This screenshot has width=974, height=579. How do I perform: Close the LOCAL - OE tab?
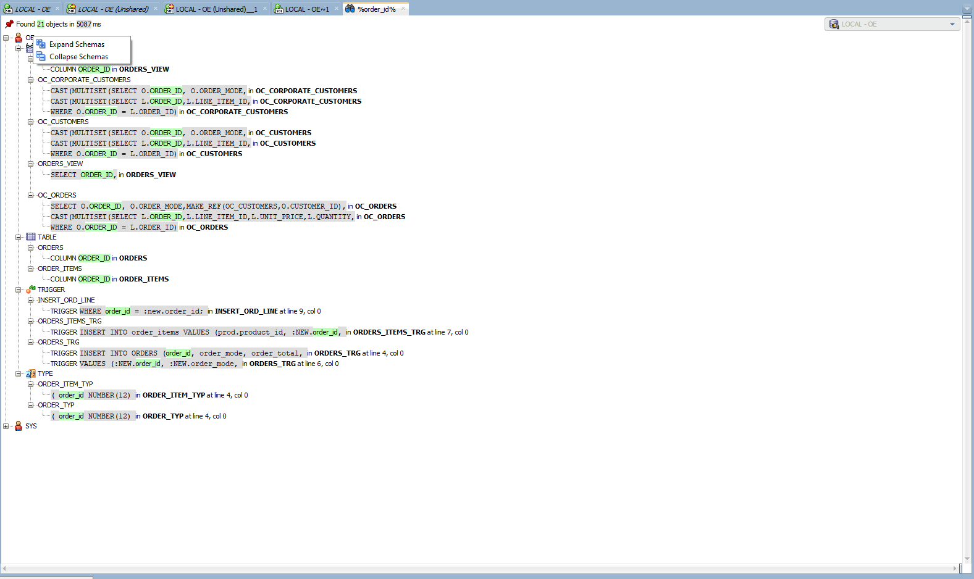[x=57, y=9]
